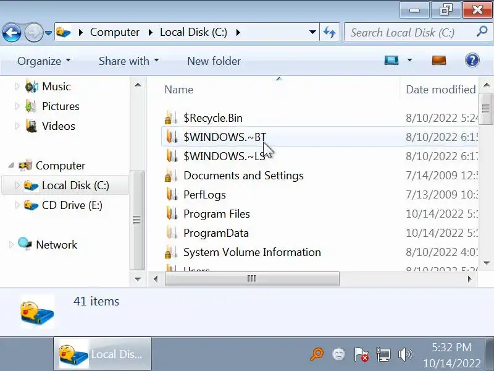
Task: Select Local Disk (C:) in navigation tree
Action: click(75, 185)
